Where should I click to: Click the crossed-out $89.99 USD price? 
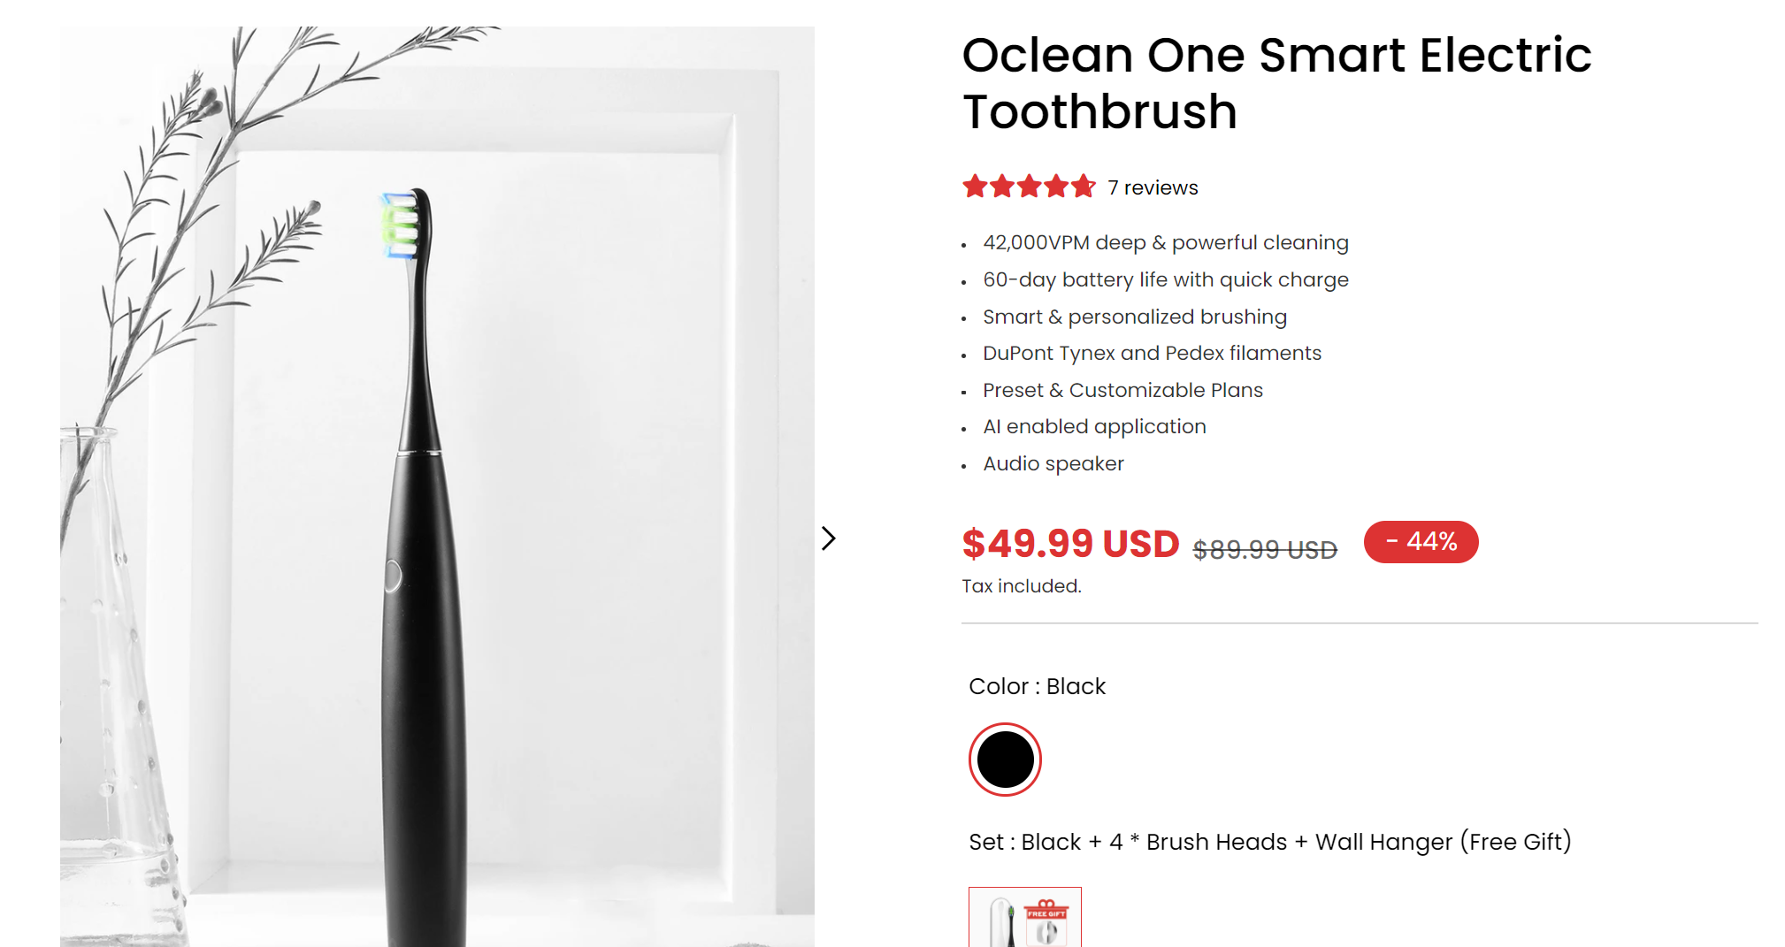point(1265,550)
